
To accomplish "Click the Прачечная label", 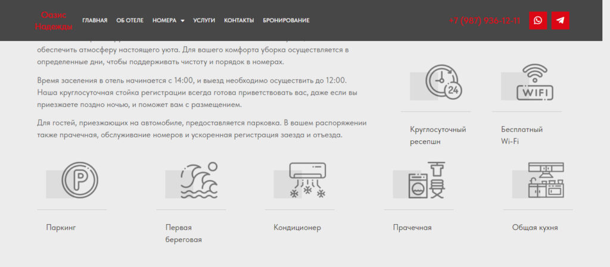I will pyautogui.click(x=412, y=227).
